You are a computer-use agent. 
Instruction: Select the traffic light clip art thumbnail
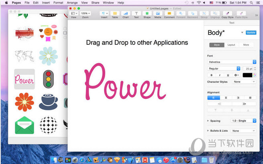[x=48, y=79]
